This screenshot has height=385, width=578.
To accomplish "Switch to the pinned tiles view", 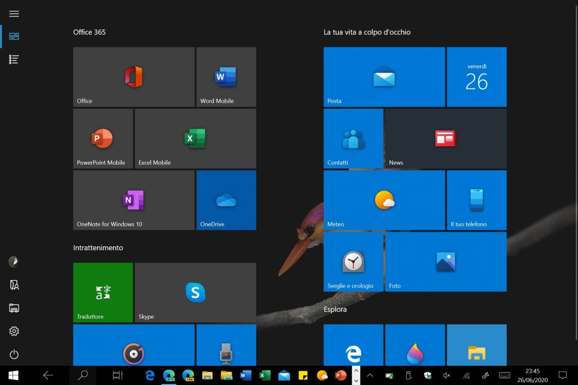I will pyautogui.click(x=14, y=36).
